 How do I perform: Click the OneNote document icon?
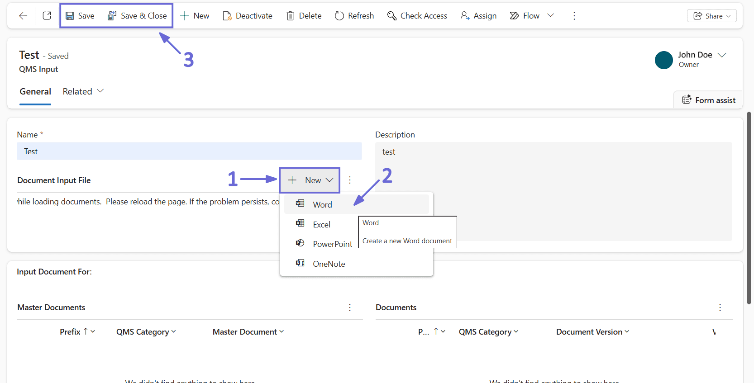(x=300, y=263)
